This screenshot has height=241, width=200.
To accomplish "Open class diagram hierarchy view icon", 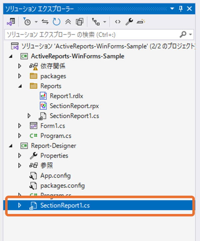I will pyautogui.click(x=96, y=22).
